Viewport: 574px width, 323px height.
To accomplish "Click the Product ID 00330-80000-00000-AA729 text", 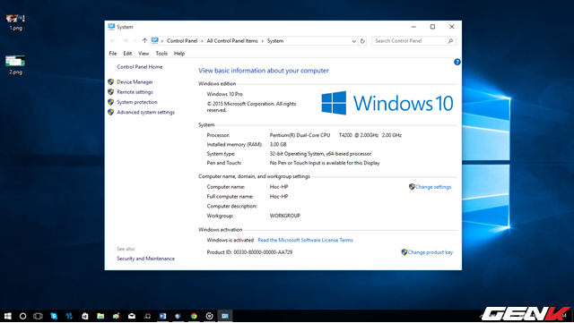I will (x=249, y=252).
